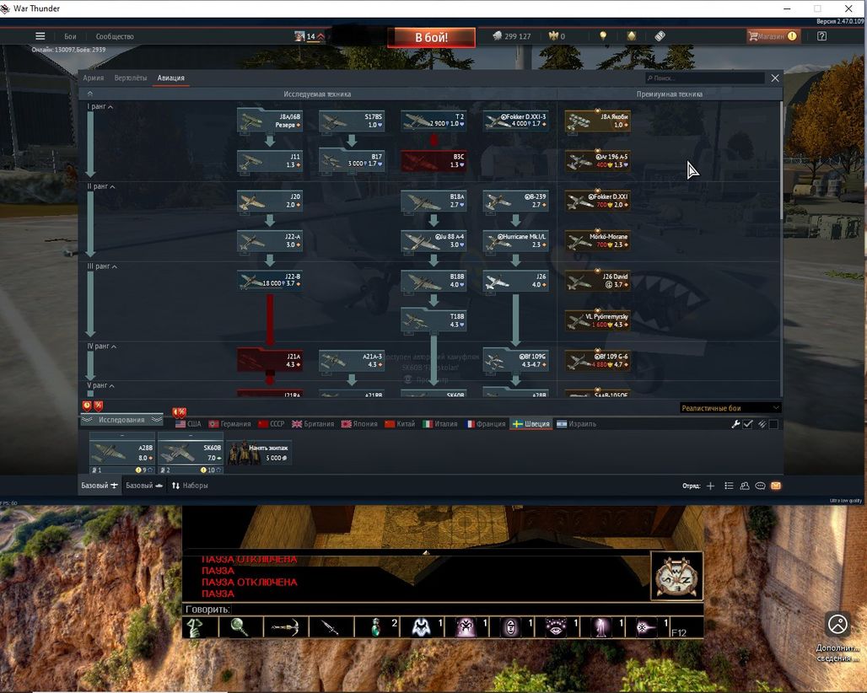Open the Реалистичные бои mode dropdown
Screen dimensions: 867x693
(730, 408)
